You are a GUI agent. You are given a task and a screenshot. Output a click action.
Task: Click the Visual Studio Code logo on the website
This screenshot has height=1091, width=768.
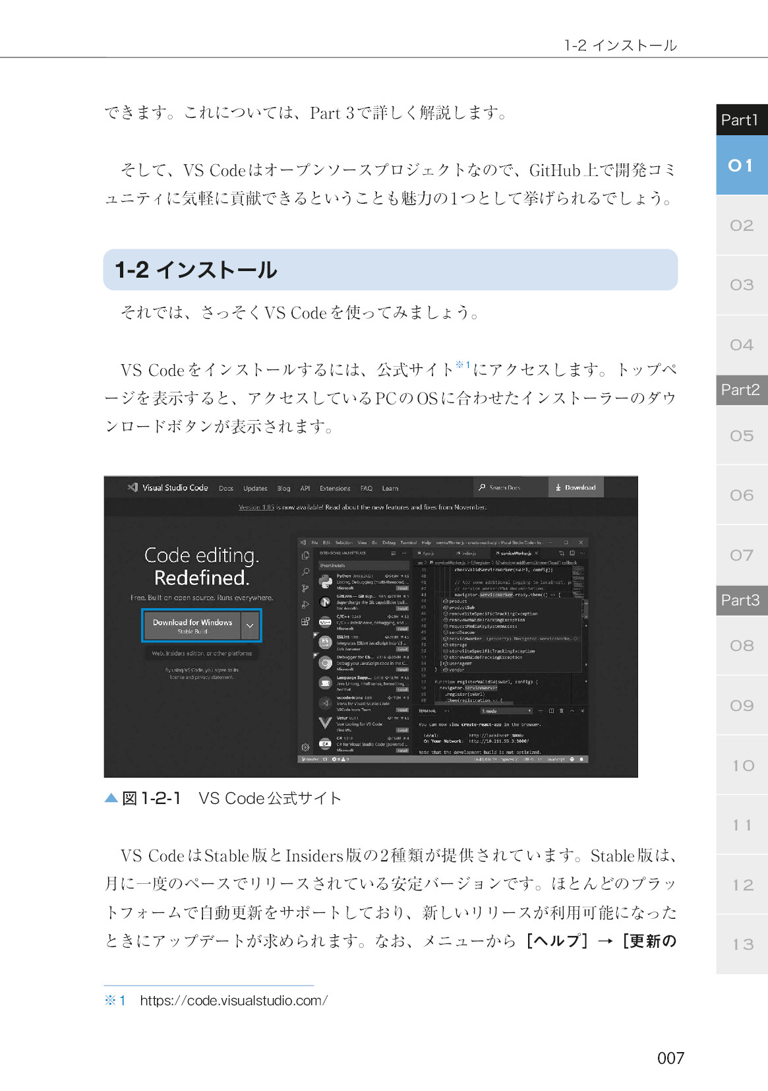coord(133,487)
